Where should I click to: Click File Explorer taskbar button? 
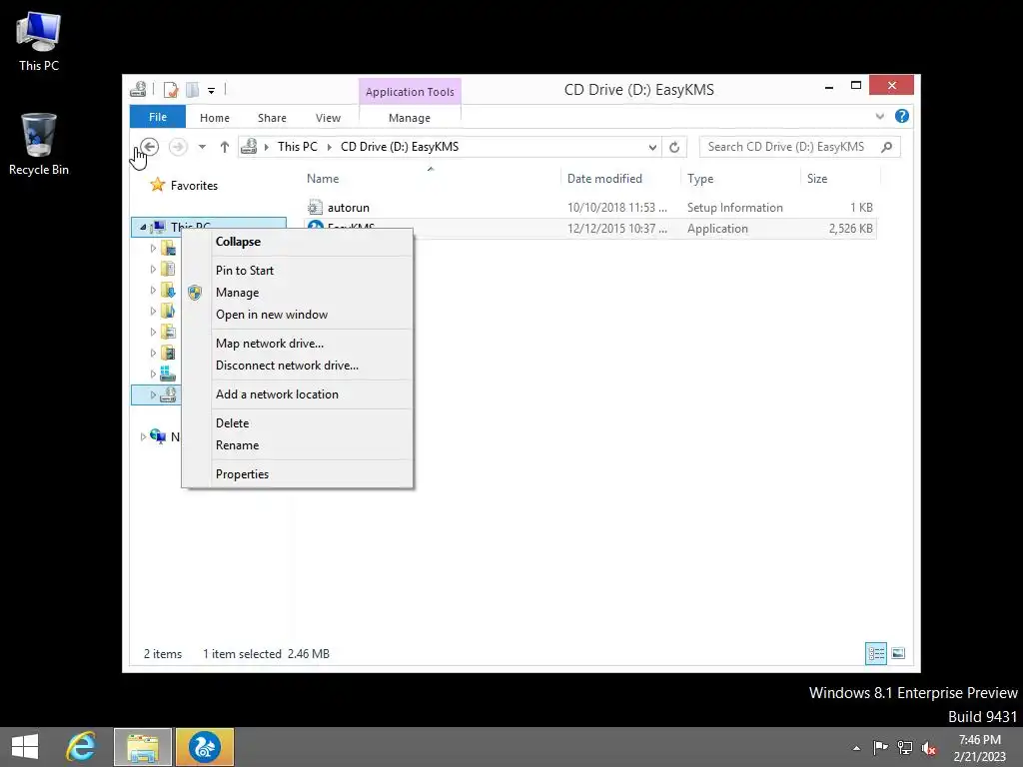143,747
